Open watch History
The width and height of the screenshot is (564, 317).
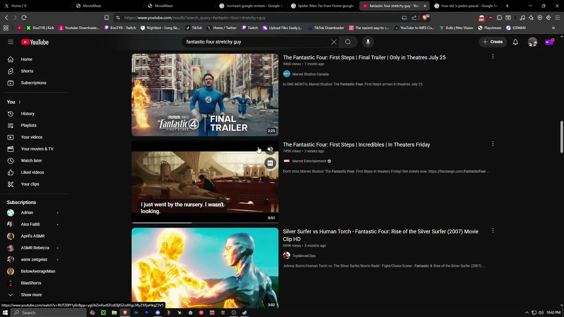click(x=28, y=114)
